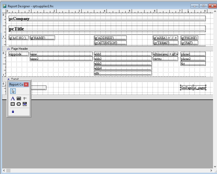
Task: Select the alltrim(area) expression field
Action: point(165,54)
